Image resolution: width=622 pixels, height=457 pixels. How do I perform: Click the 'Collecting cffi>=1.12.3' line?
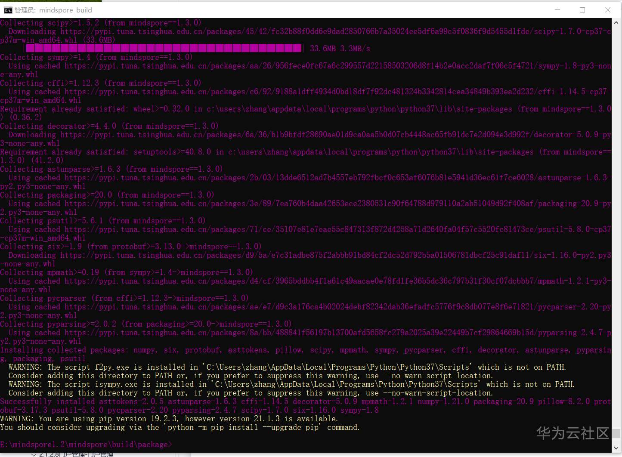[x=101, y=83]
